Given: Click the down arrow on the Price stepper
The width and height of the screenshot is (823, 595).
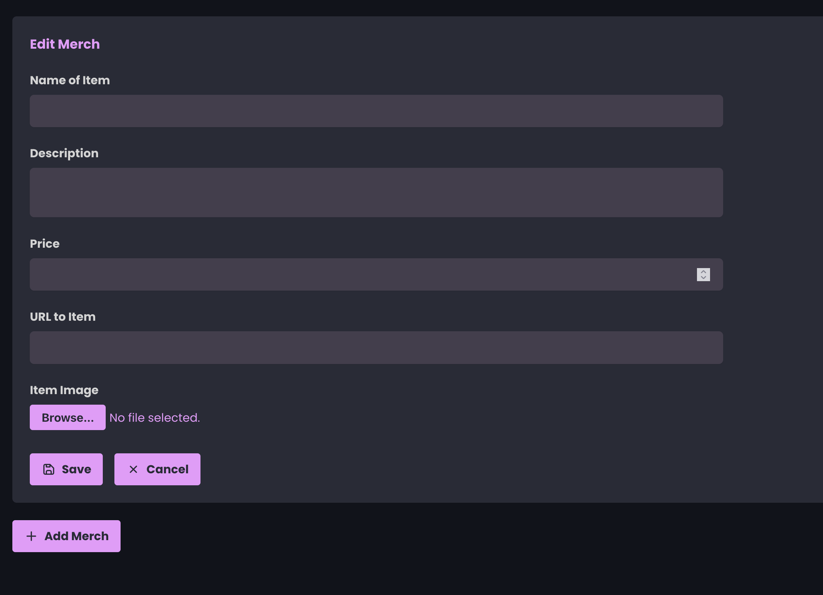Looking at the screenshot, I should (x=704, y=278).
